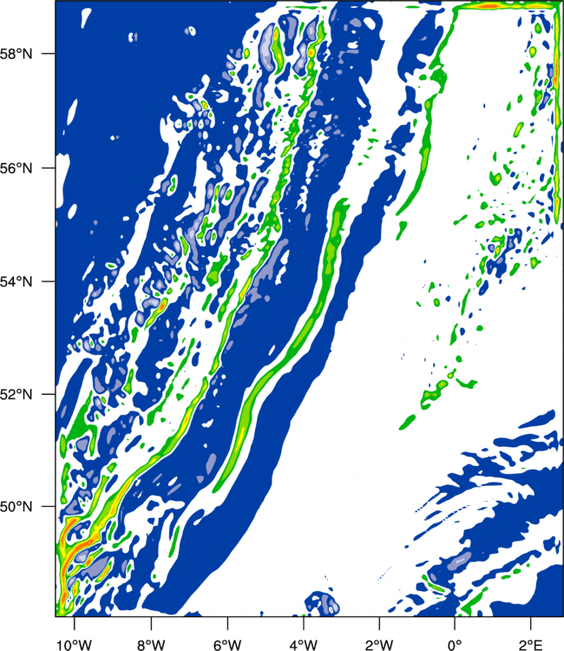Click the 10°W longitude label
Viewport: 564px width, 651px height.
coord(75,644)
